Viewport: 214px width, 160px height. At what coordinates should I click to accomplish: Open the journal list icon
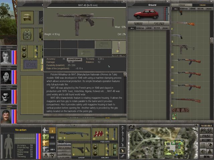[x=203, y=145]
